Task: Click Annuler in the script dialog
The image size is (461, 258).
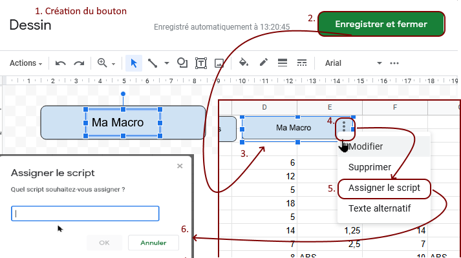Action: [x=153, y=243]
